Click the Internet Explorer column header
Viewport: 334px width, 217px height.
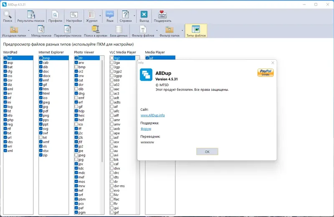pos(51,52)
